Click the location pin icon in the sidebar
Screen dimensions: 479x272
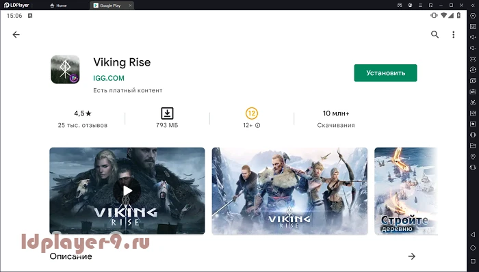tap(473, 157)
